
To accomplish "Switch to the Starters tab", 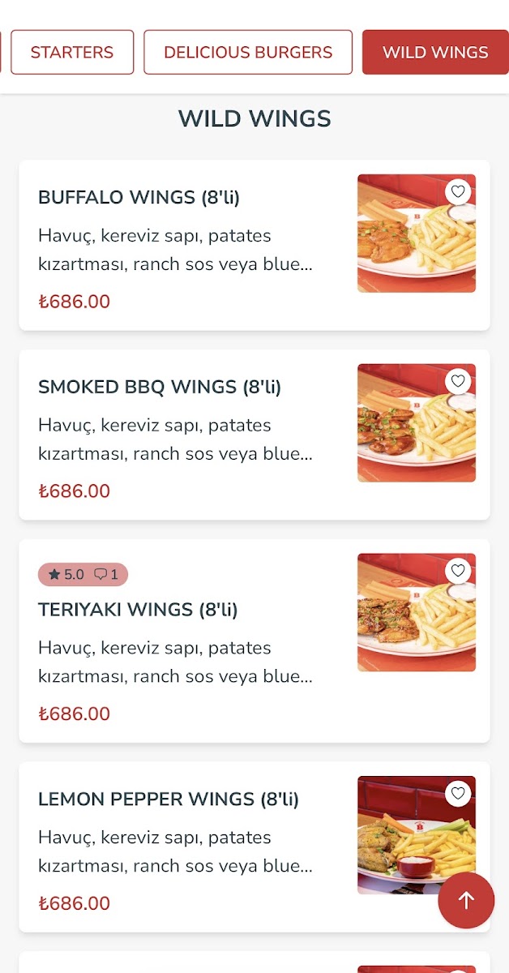I will tap(72, 53).
